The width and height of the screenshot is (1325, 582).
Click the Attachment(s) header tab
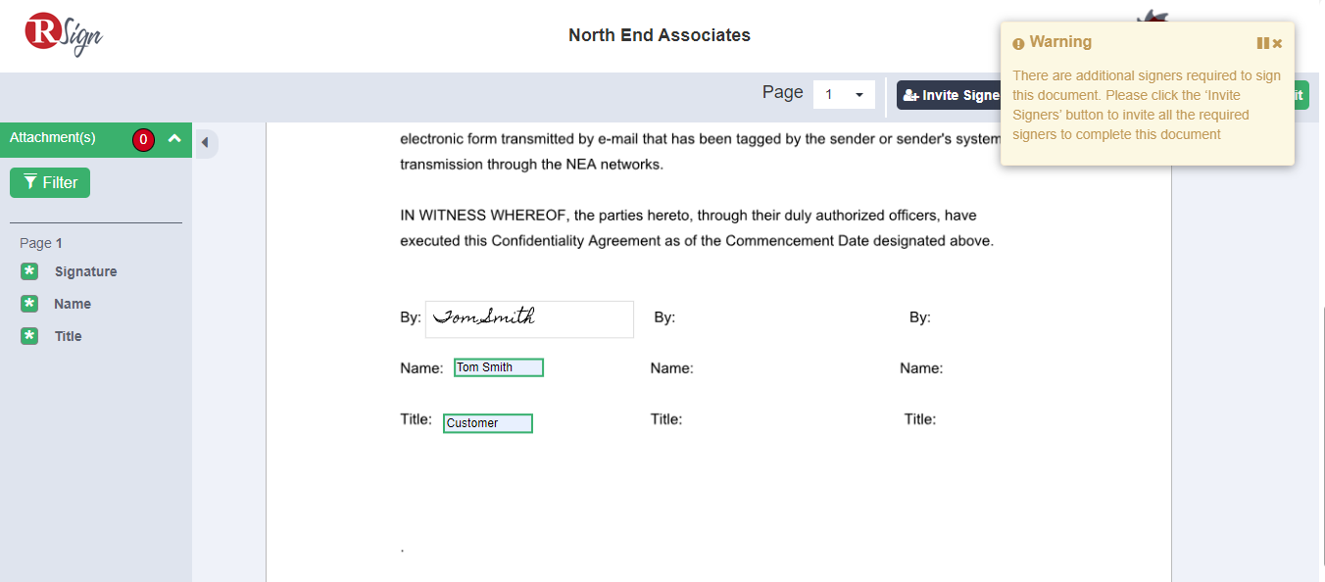click(54, 138)
